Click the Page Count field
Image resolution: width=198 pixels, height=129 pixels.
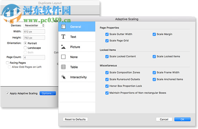click(34, 57)
